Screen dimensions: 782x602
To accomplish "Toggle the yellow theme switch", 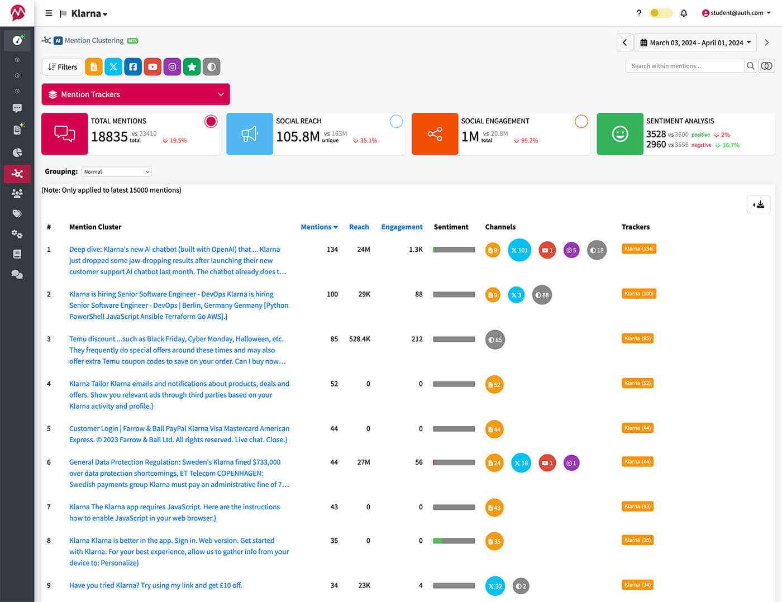I will pyautogui.click(x=661, y=13).
